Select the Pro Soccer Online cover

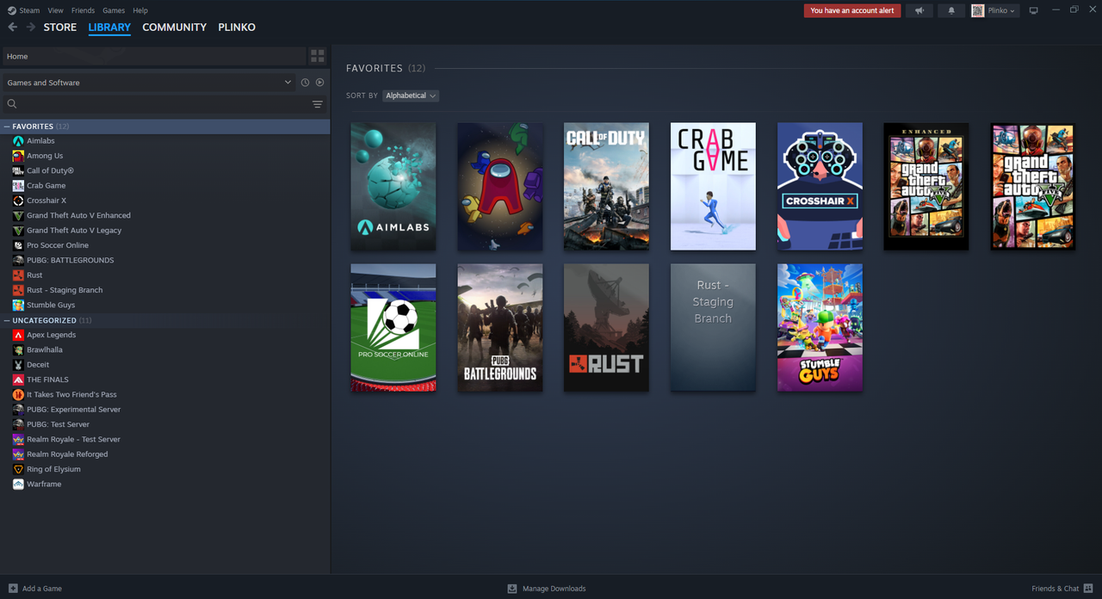(393, 328)
